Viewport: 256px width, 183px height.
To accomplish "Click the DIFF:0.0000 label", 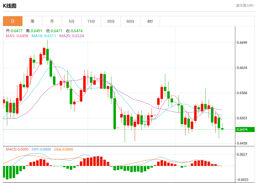I will click(41, 149).
